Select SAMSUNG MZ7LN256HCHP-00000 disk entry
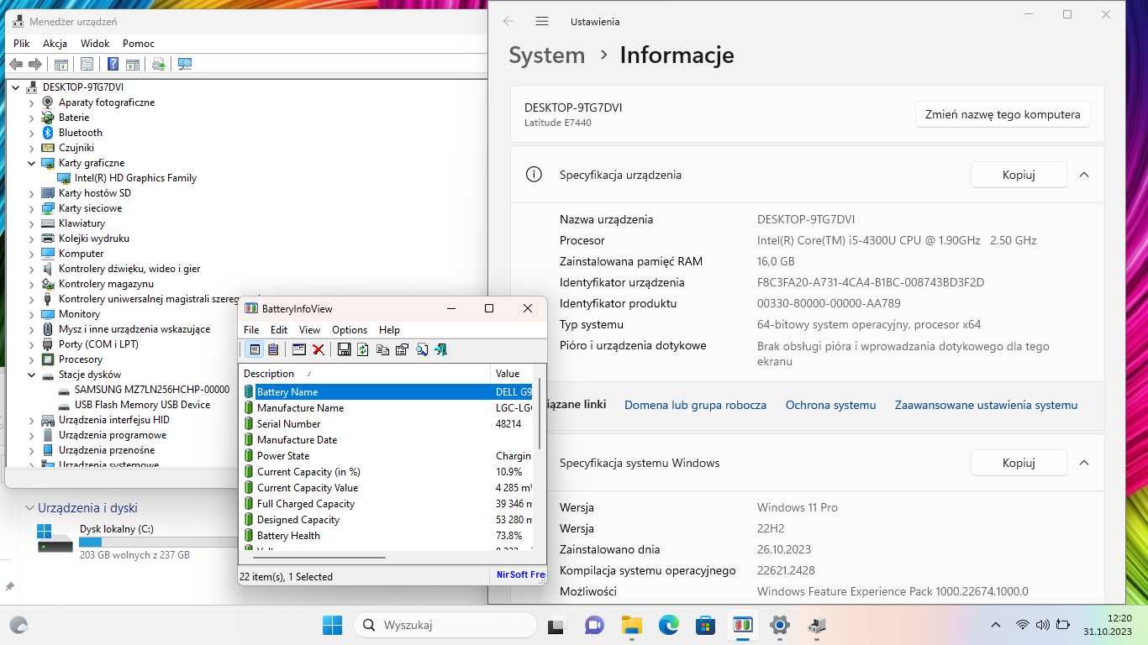Image resolution: width=1148 pixels, height=645 pixels. (151, 390)
